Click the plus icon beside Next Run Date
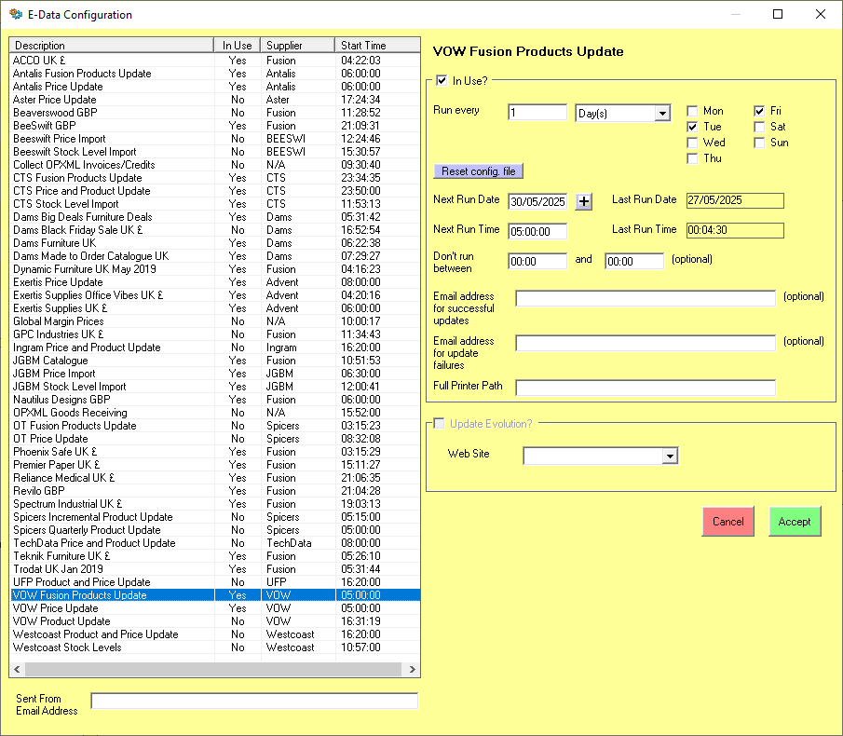 [583, 201]
